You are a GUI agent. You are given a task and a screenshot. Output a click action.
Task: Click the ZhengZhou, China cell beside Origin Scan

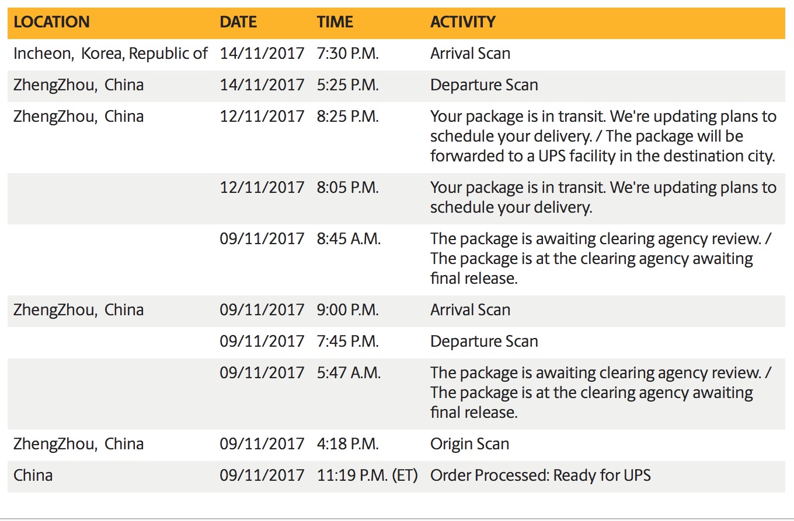click(x=79, y=444)
